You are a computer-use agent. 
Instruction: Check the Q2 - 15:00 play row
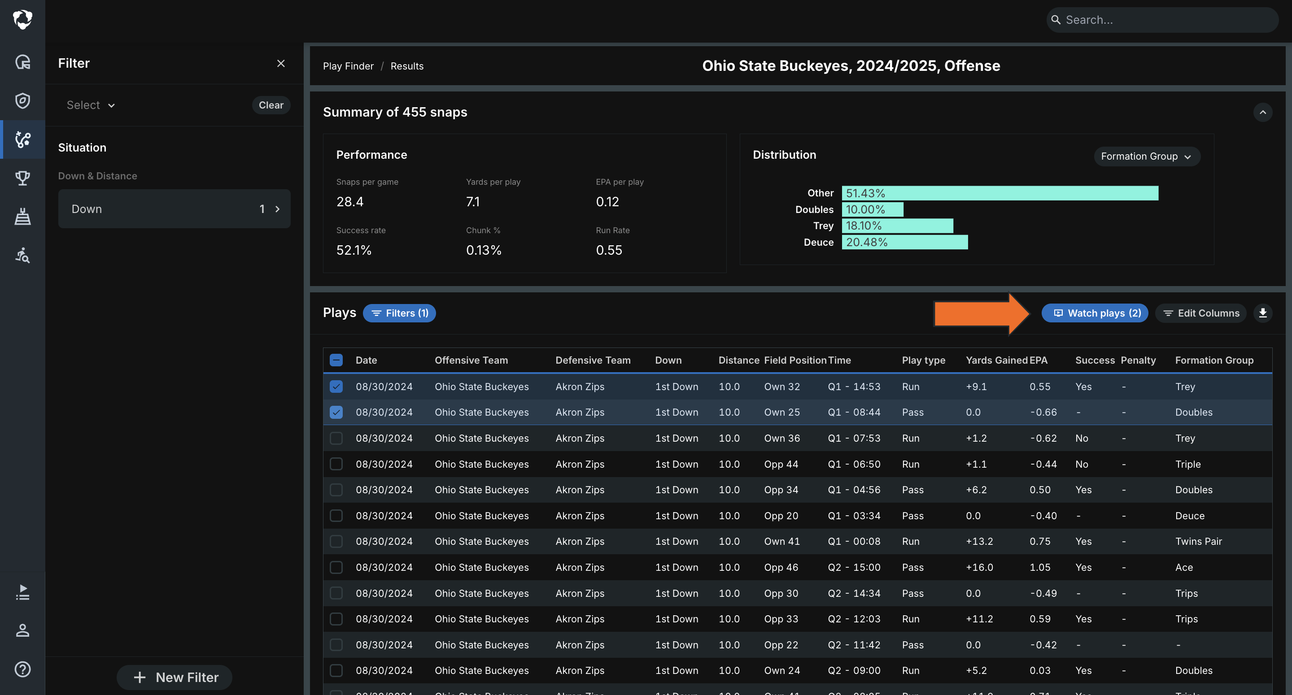336,567
